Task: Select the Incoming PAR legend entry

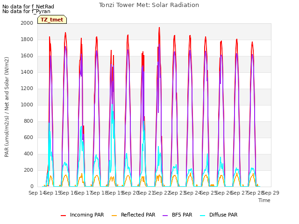Action: pos(82,215)
